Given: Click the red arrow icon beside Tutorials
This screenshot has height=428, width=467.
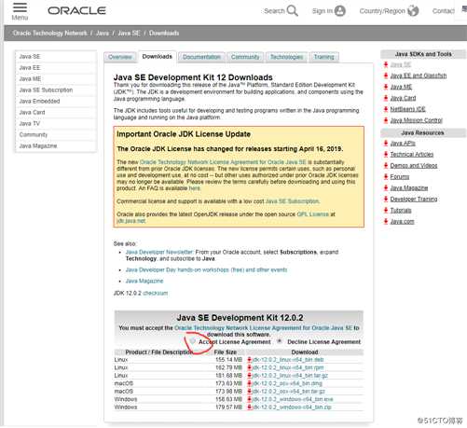Looking at the screenshot, I should coord(386,210).
